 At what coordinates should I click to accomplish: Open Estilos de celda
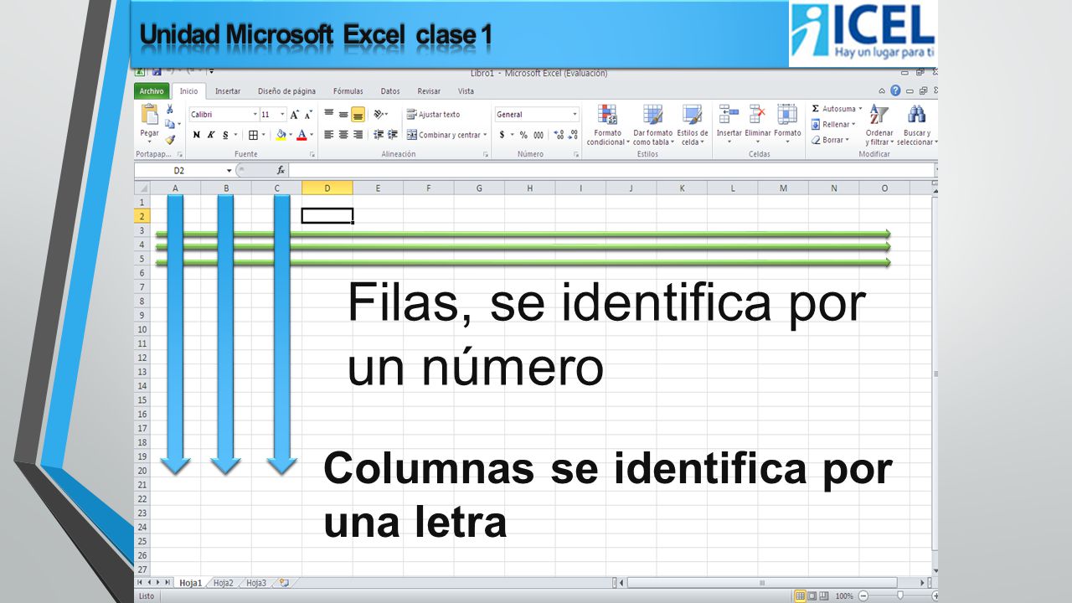click(x=692, y=126)
